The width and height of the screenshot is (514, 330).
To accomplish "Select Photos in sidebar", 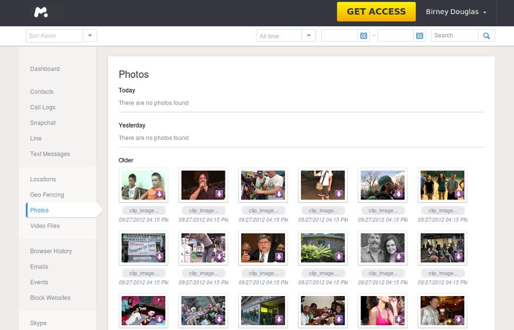I will point(39,211).
